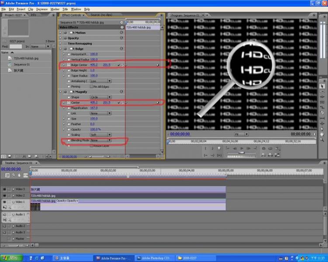Click Bulge Center stopwatch animation icon
Screen dimensions: 328x262
[x=68, y=65]
